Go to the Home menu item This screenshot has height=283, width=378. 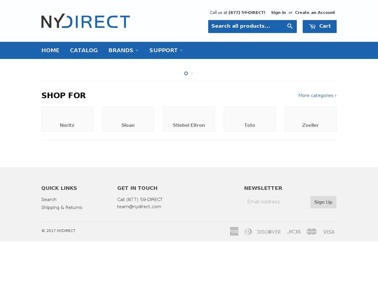(x=50, y=50)
